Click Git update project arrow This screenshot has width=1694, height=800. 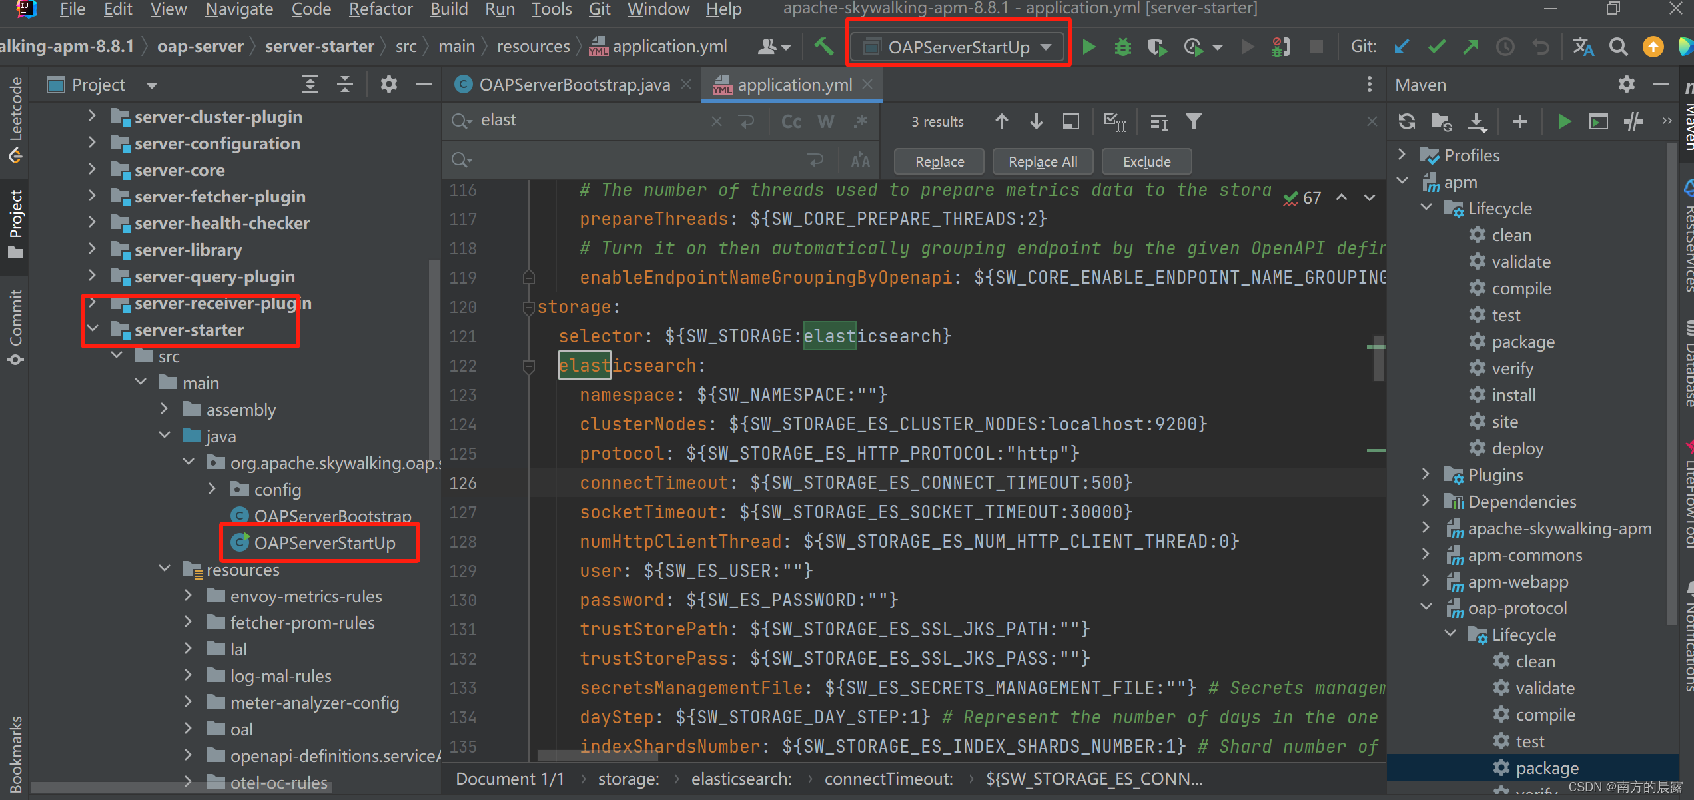tap(1402, 47)
